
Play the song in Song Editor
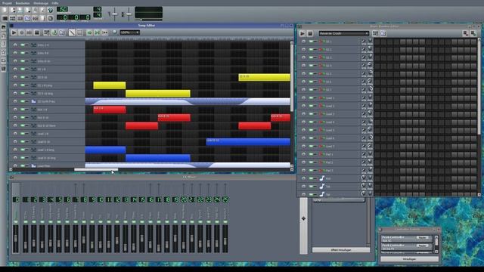point(14,32)
